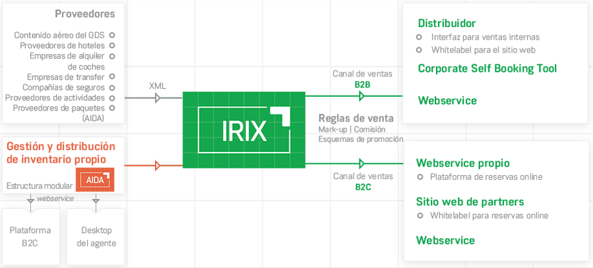Open the Distribuidor heading

tap(447, 24)
